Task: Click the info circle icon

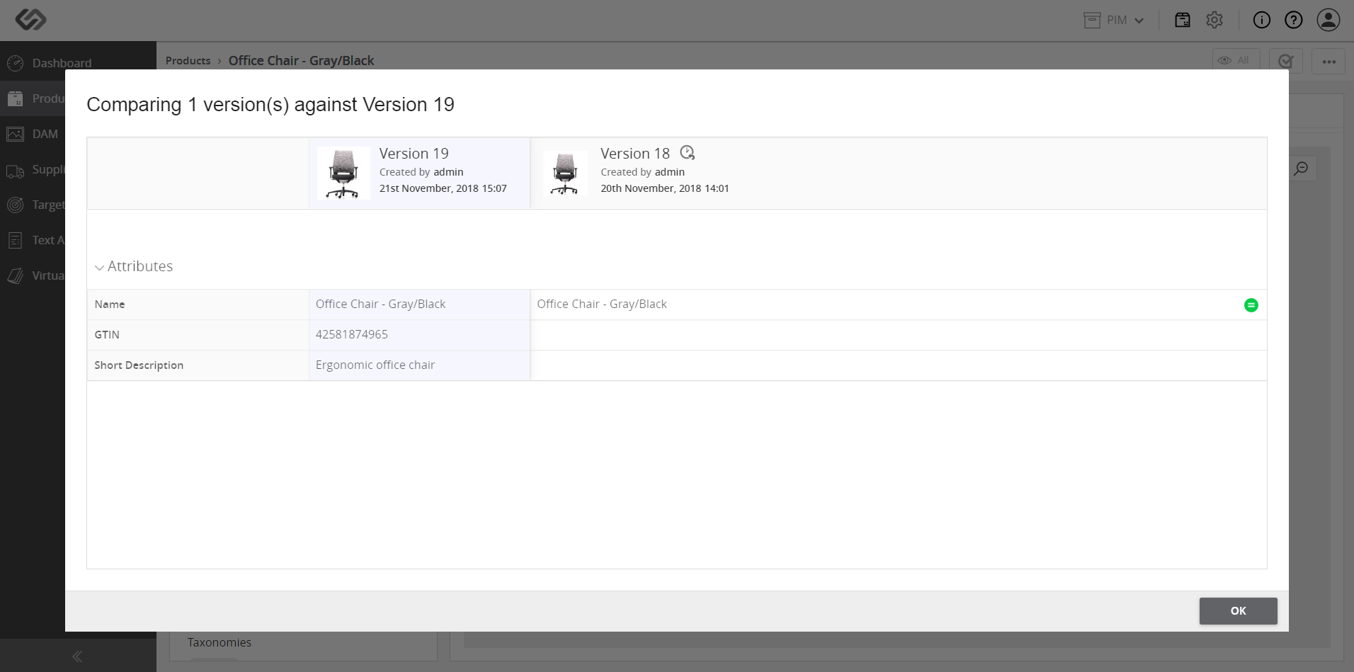Action: [x=1262, y=20]
